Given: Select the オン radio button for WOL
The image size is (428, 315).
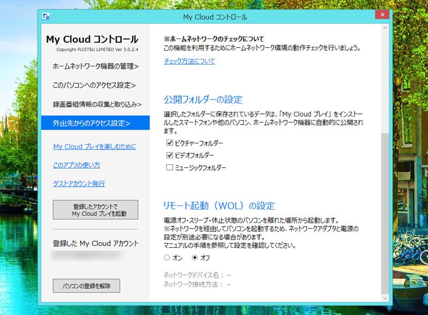Looking at the screenshot, I should point(167,257).
